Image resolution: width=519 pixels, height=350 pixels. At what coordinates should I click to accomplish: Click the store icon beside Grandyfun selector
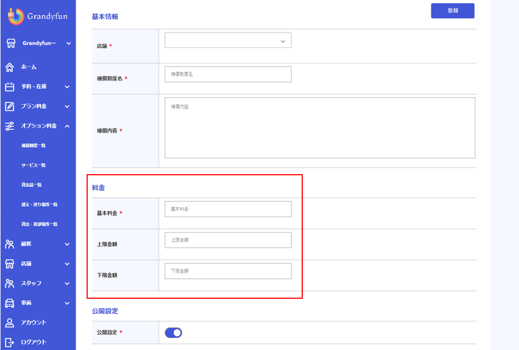coord(11,44)
